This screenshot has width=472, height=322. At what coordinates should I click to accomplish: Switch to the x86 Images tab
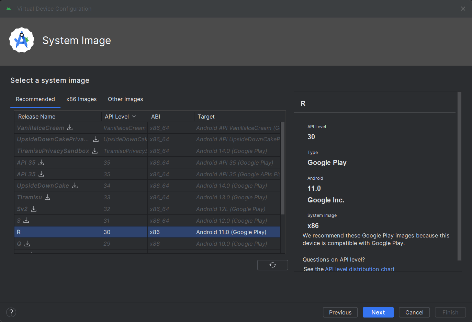click(x=81, y=99)
